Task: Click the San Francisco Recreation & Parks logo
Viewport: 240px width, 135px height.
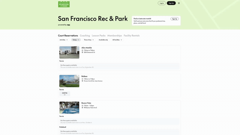Action: tap(64, 4)
